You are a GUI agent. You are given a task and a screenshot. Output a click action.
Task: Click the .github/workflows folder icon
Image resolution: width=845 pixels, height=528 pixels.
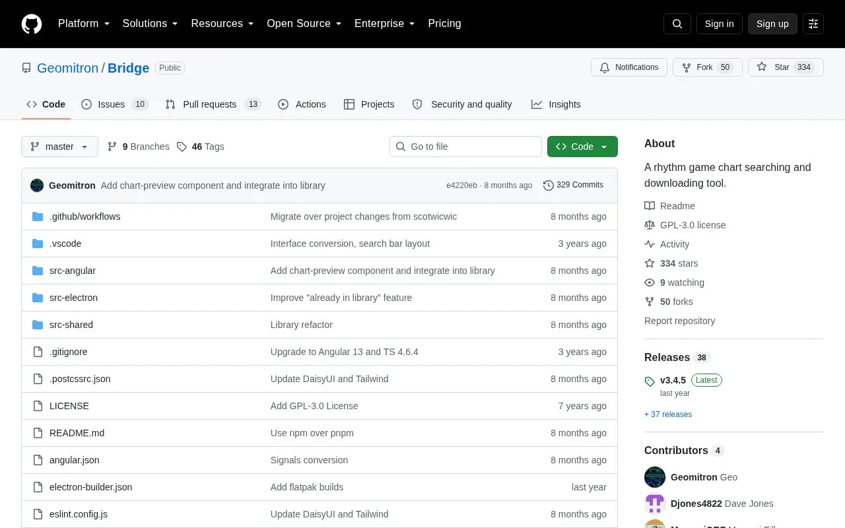coord(38,216)
